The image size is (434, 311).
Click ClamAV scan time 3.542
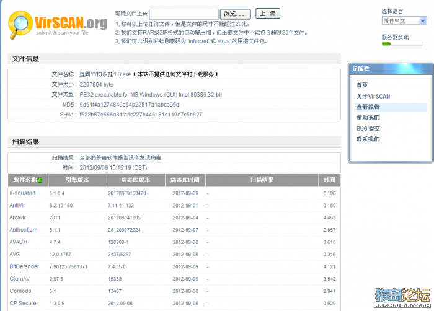pos(329,279)
